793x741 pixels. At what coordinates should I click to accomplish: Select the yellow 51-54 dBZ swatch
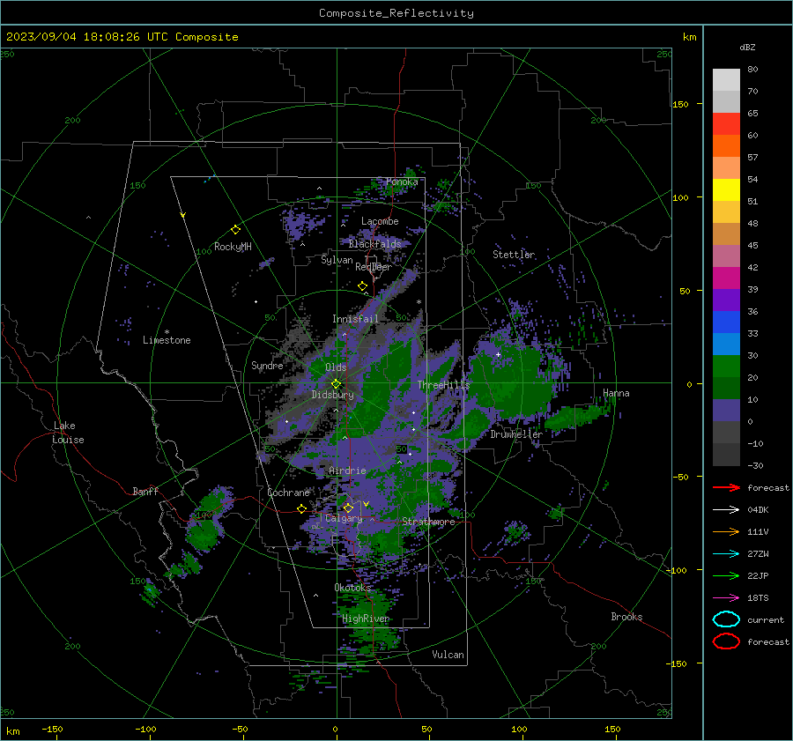click(726, 190)
